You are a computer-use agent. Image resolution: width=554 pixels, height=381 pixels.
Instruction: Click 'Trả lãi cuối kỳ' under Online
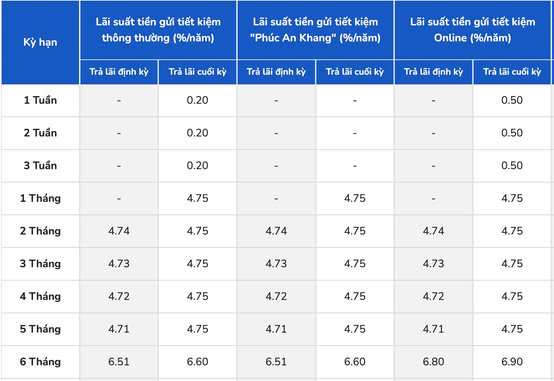(512, 72)
